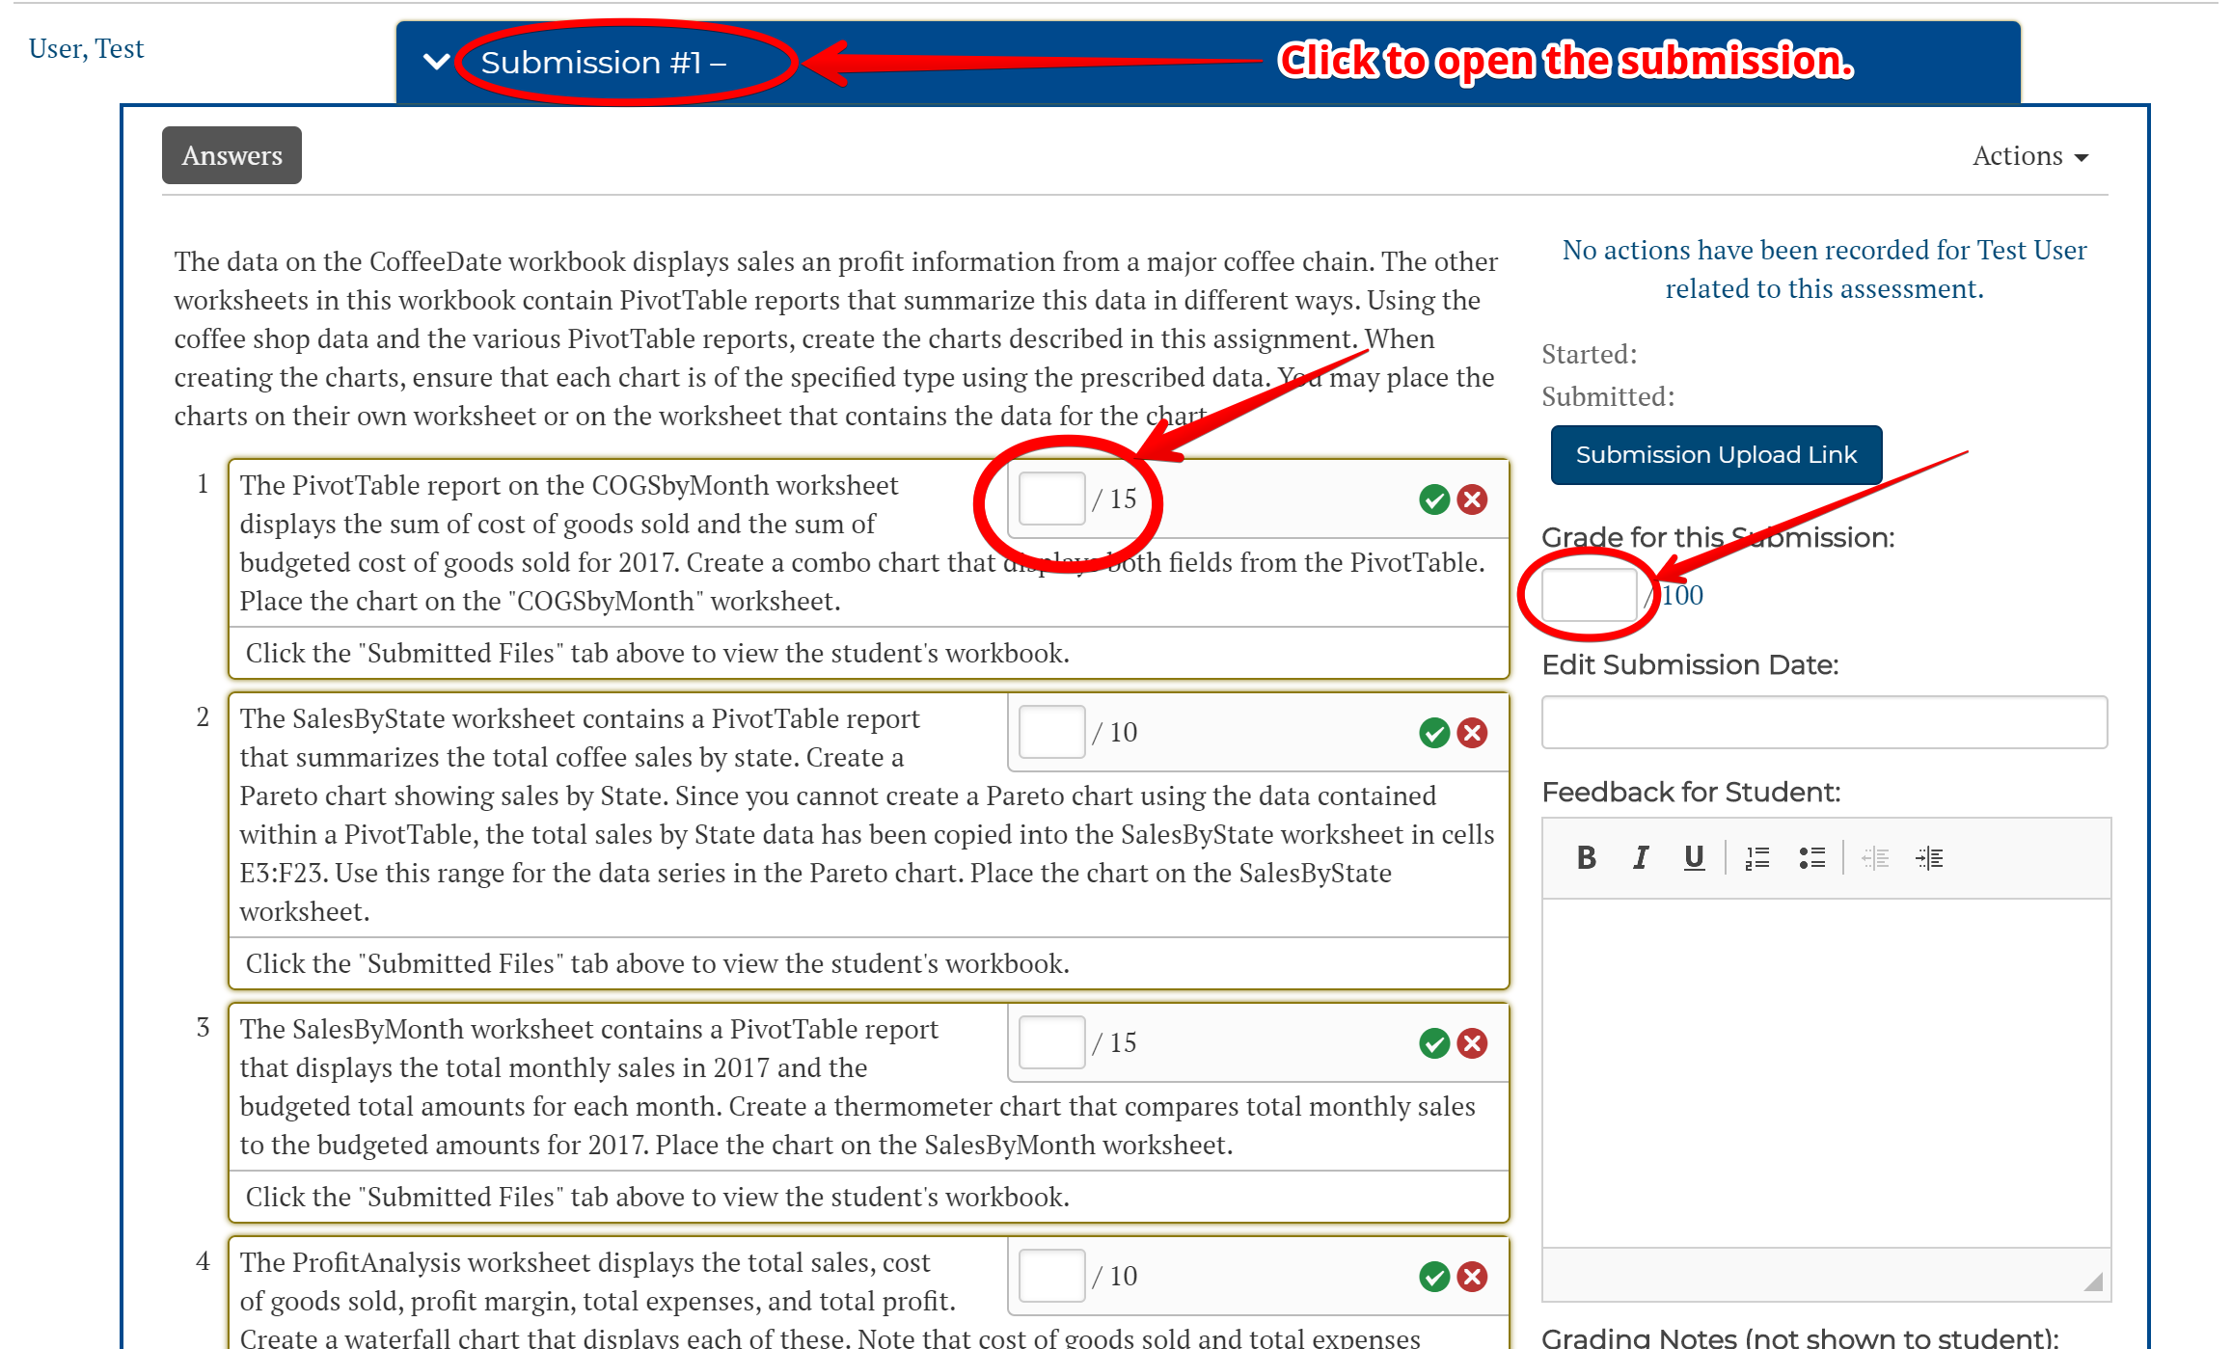Mark question 1 as incorrect (red X)
The width and height of the screenshot is (2232, 1349).
tap(1472, 499)
